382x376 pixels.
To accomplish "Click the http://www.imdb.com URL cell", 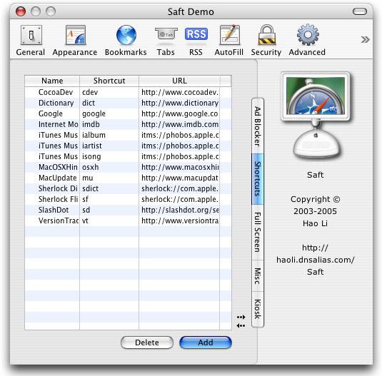I will [x=179, y=124].
